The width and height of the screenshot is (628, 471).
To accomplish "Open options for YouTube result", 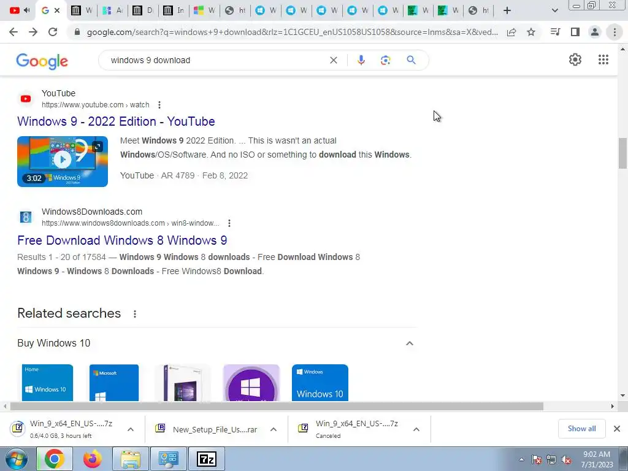I will pos(159,105).
